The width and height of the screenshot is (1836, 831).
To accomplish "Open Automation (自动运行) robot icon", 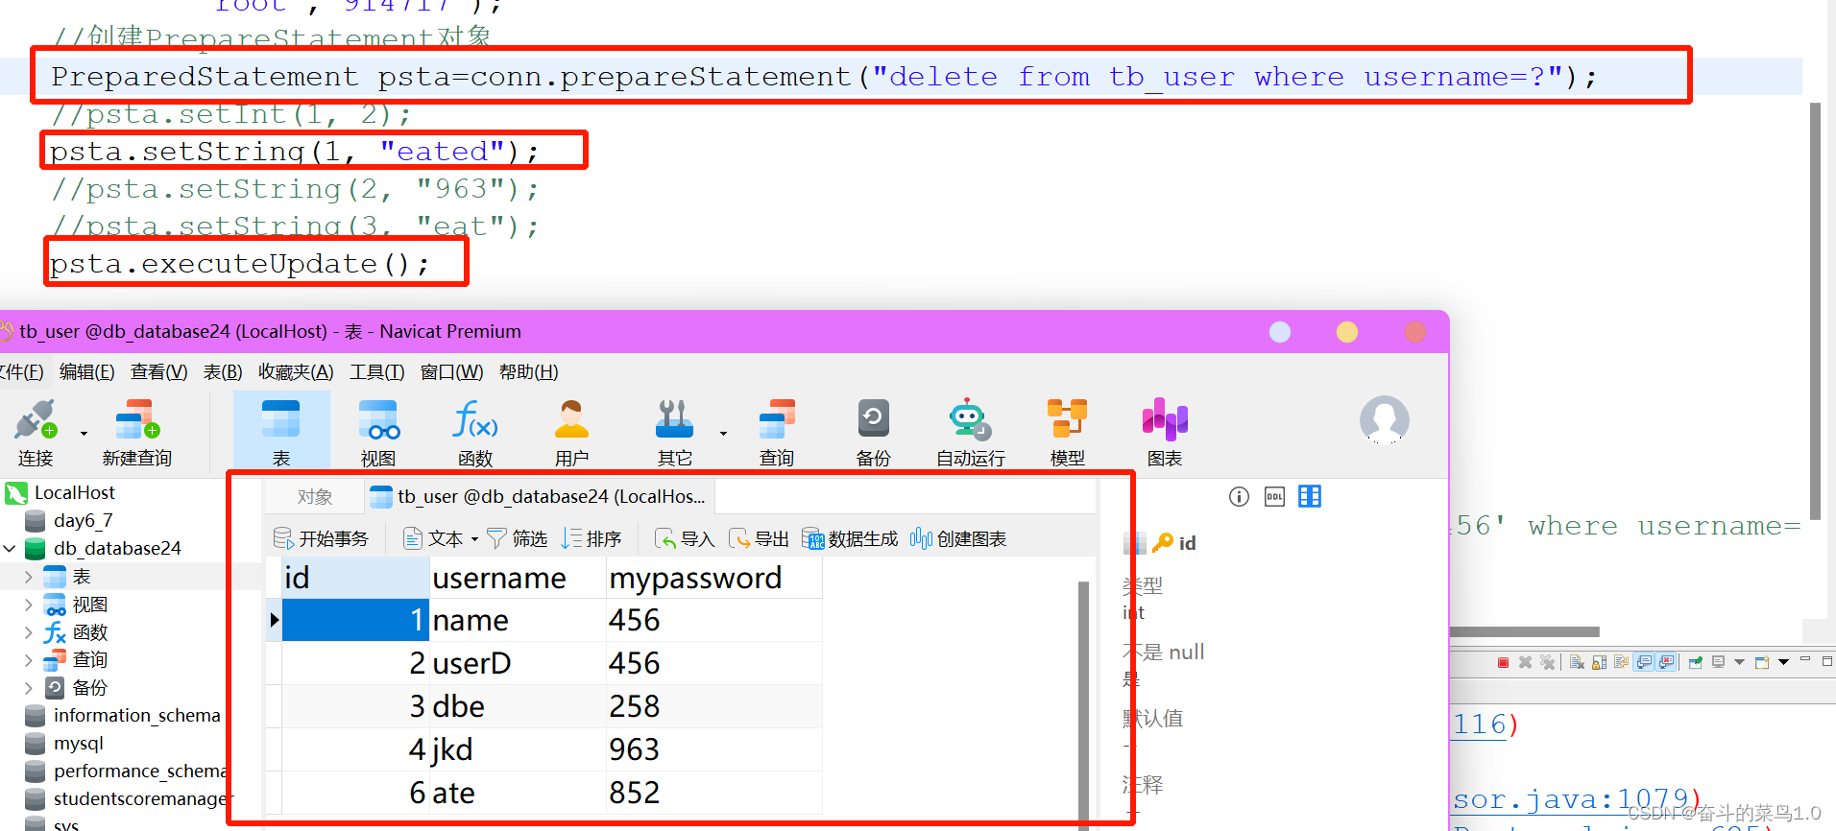I will 970,420.
